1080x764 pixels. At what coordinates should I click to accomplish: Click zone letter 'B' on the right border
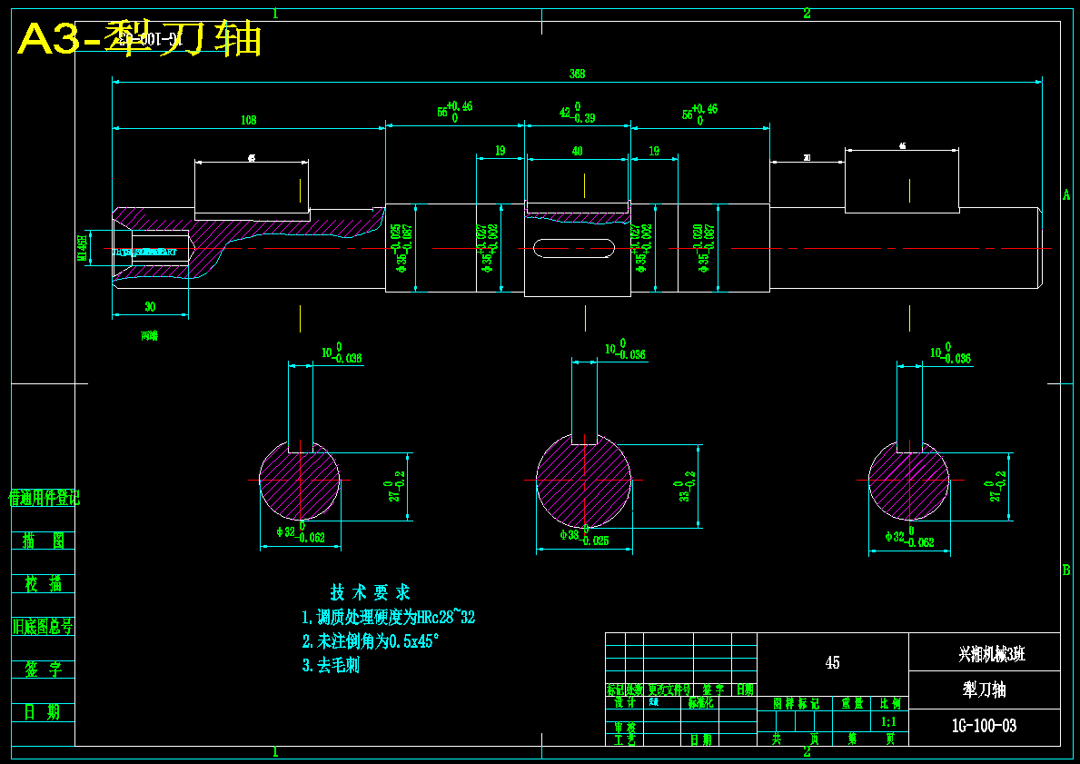pos(1066,570)
